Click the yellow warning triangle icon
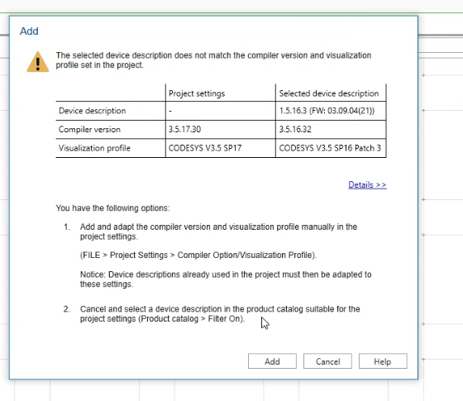This screenshot has width=463, height=401. pos(38,62)
